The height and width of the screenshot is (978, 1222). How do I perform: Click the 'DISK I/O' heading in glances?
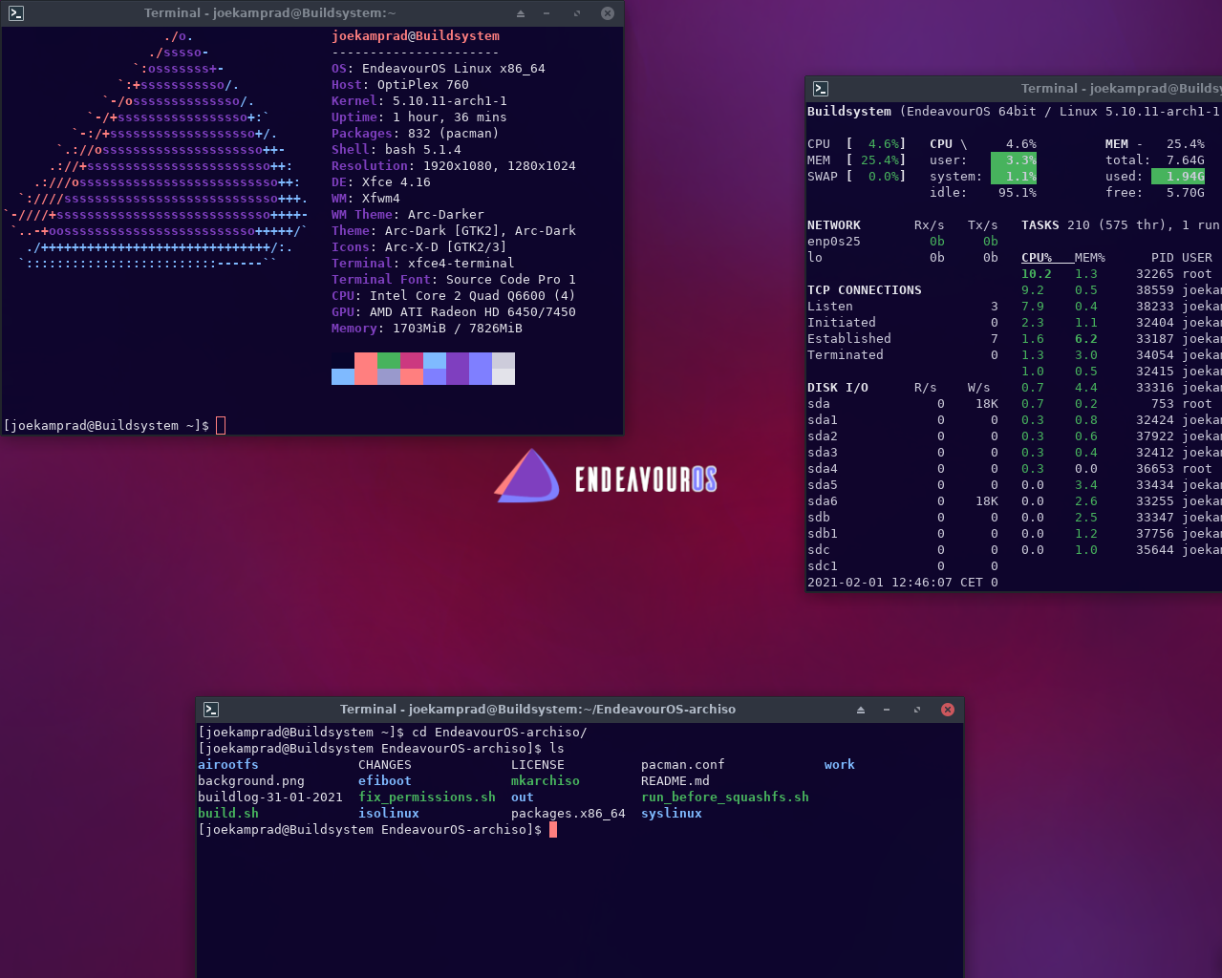pyautogui.click(x=838, y=387)
